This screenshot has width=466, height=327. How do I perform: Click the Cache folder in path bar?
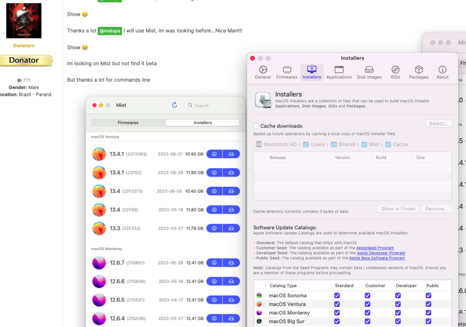click(x=397, y=144)
